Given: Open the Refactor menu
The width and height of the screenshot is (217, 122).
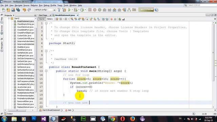Looking at the screenshot, I should [x=34, y=5].
